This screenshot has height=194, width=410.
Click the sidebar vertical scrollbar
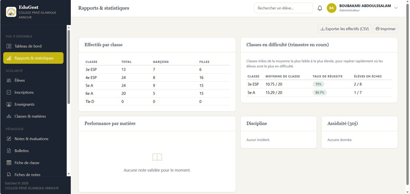(69, 67)
